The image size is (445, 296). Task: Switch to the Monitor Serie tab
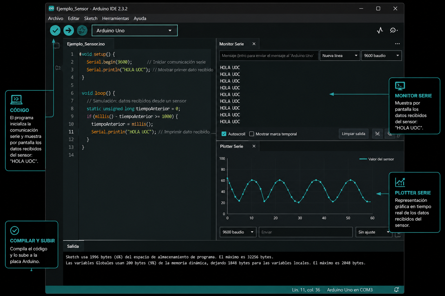pyautogui.click(x=231, y=44)
